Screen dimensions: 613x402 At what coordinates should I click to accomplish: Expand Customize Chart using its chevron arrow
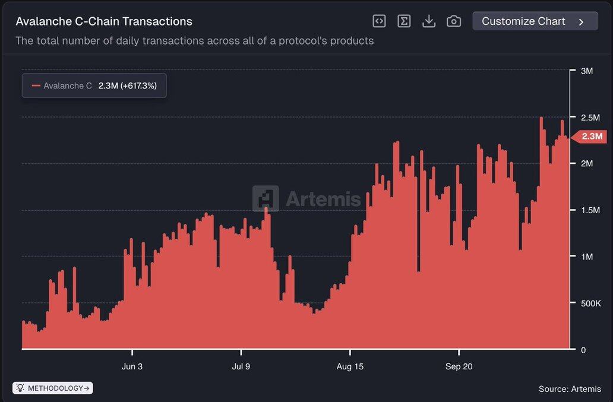tap(581, 22)
